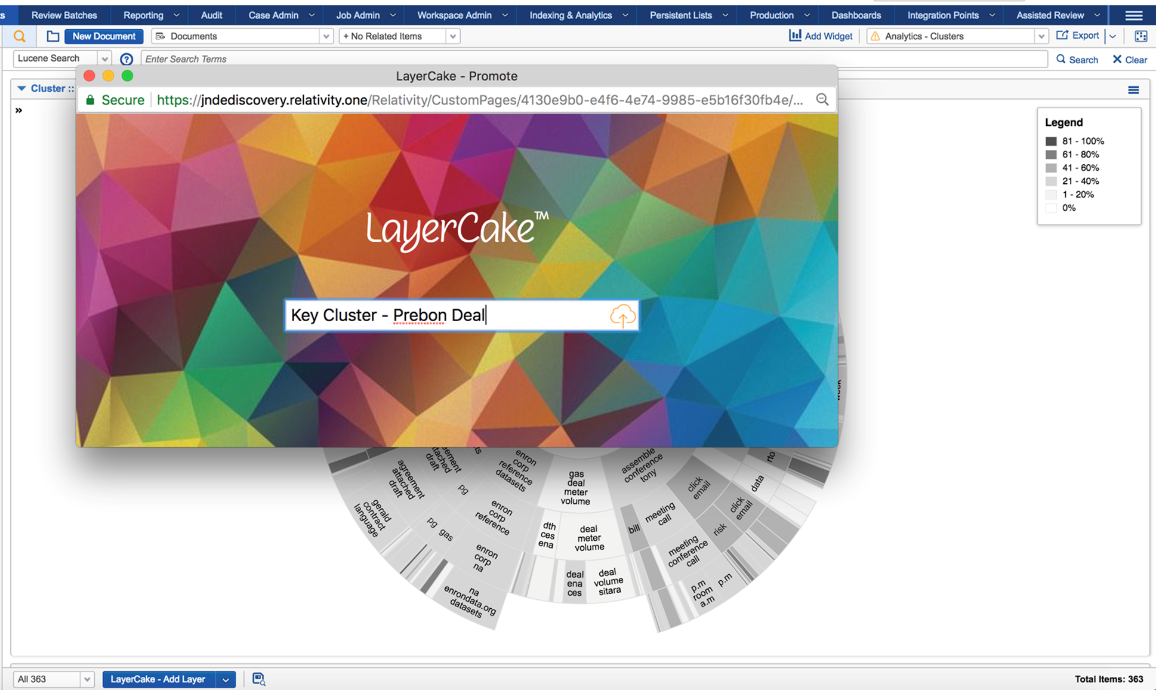
Task: Open the Lucene Search type dropdown
Action: coord(104,59)
